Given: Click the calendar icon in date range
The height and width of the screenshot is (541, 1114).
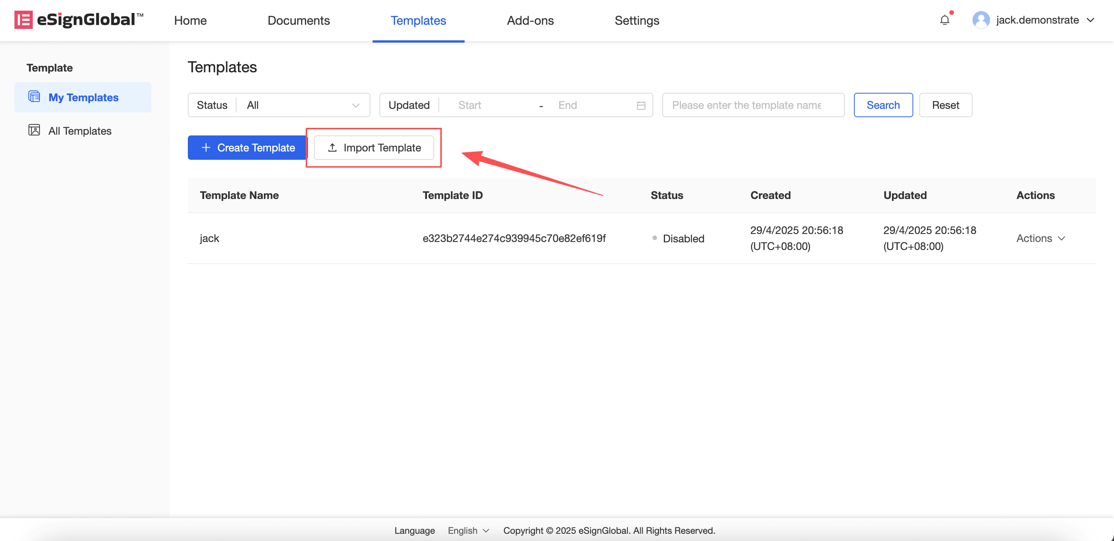Looking at the screenshot, I should pyautogui.click(x=641, y=105).
